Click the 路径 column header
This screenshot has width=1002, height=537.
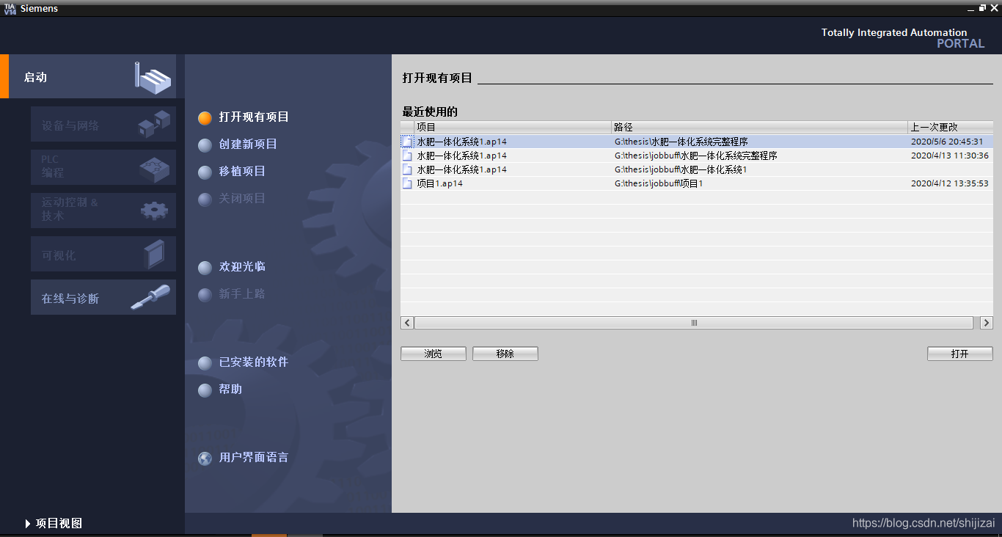pos(760,127)
